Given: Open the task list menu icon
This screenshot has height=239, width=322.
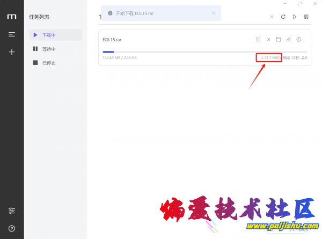Looking at the screenshot, I should [x=12, y=34].
